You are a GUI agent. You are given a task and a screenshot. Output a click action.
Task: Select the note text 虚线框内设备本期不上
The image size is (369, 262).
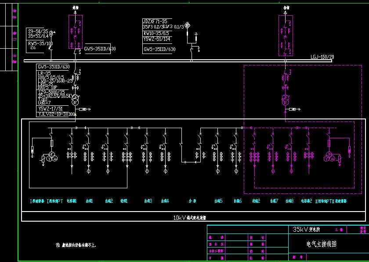[x=80, y=243]
